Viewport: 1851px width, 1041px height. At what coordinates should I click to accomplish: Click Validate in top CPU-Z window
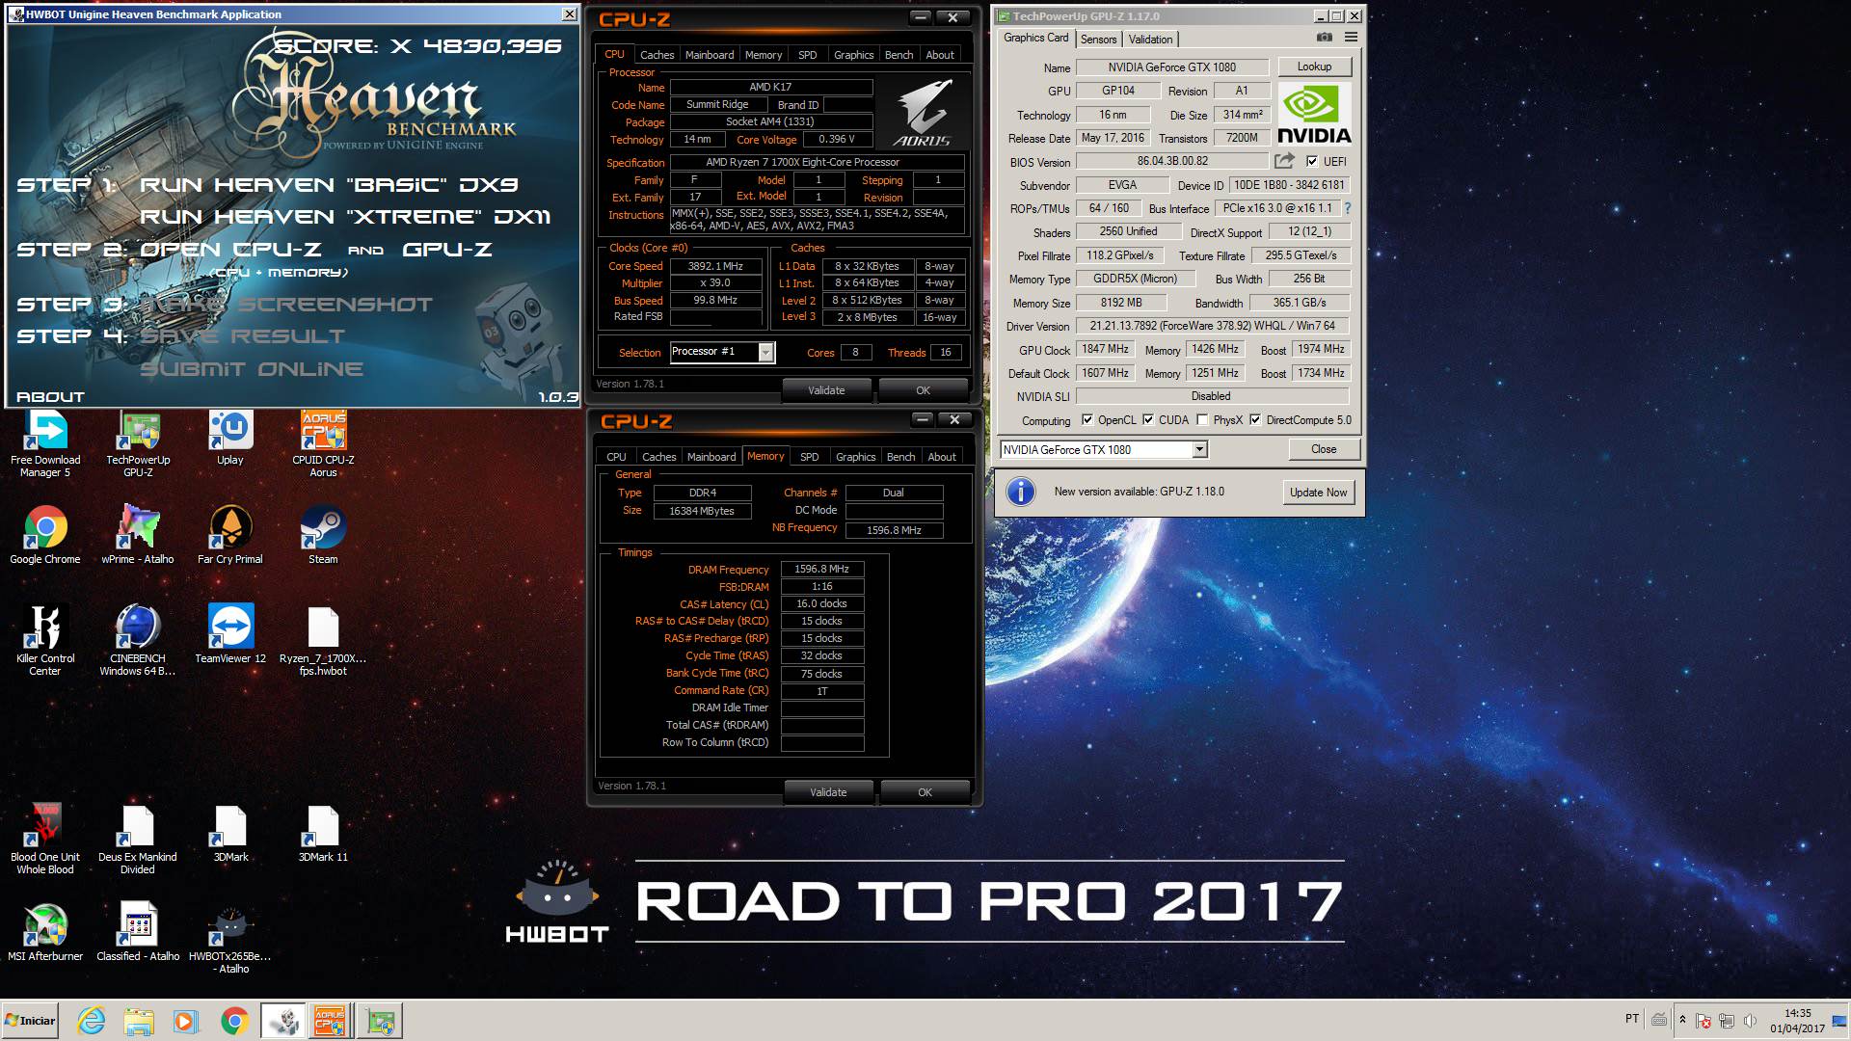(x=826, y=390)
